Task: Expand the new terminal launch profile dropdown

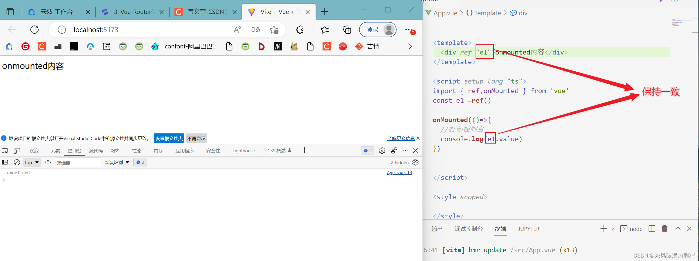Action: point(612,229)
